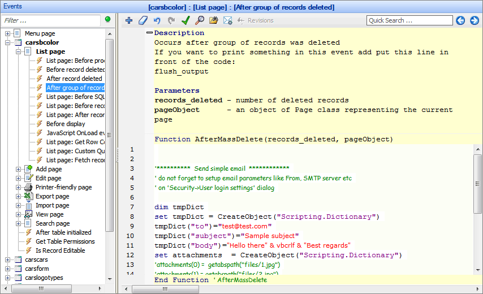Collapse the List page node
This screenshot has width=483, height=294.
pos(19,51)
